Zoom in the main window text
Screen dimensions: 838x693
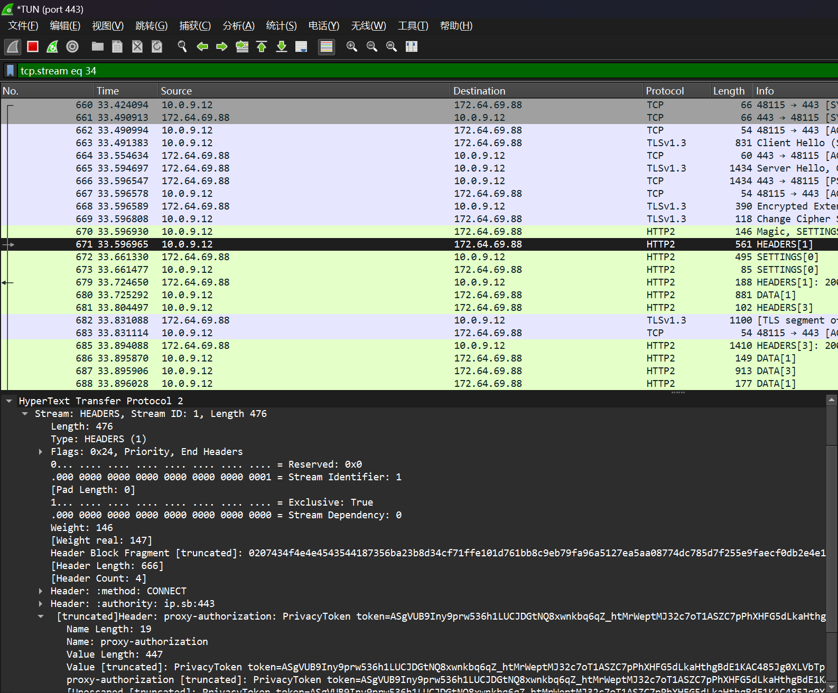352,46
